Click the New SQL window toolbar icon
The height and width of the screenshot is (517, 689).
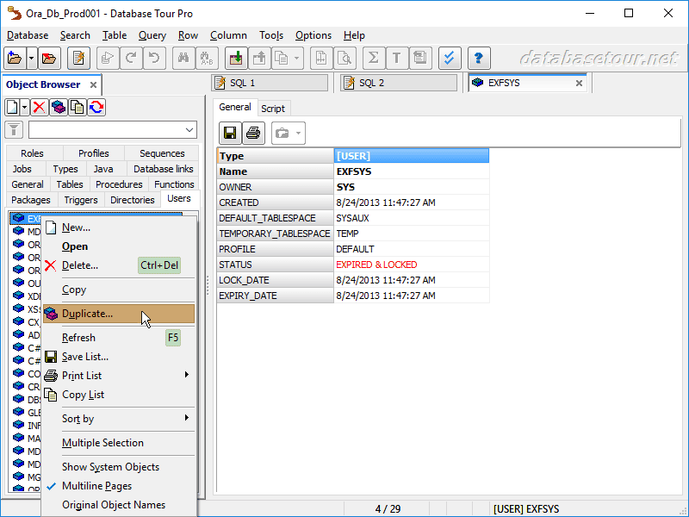pos(78,59)
